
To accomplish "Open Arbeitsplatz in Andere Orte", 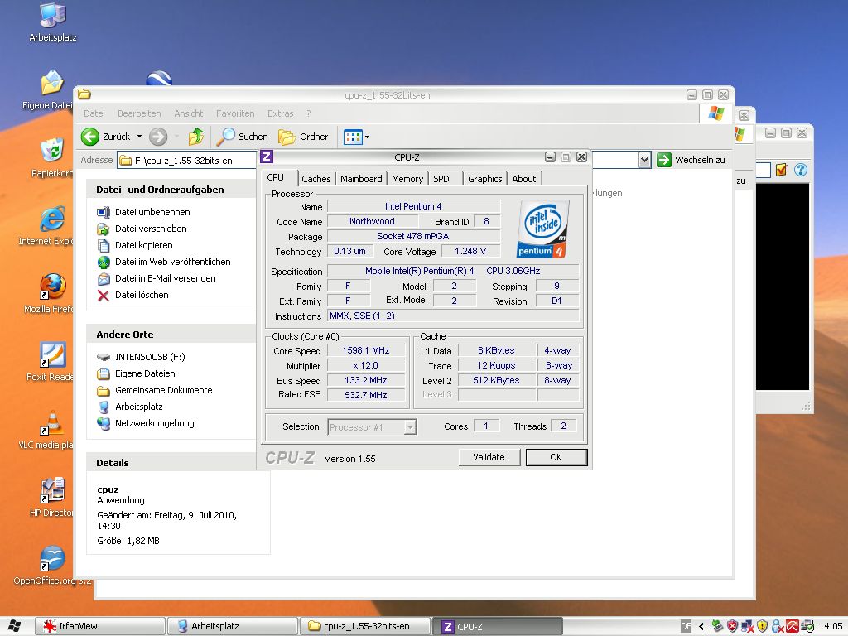I will (x=130, y=407).
